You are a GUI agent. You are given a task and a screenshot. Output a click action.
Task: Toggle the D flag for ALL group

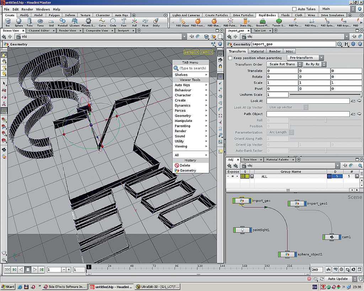[329, 176]
